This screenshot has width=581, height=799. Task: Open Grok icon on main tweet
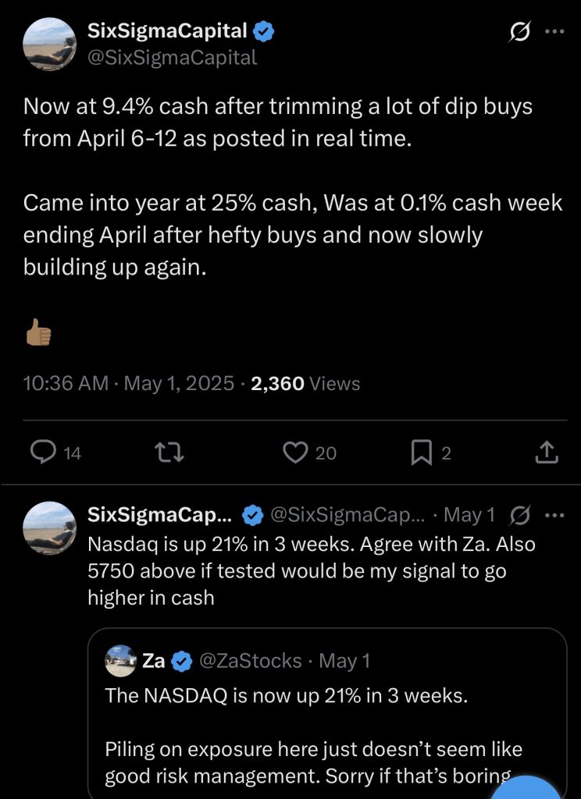(519, 32)
